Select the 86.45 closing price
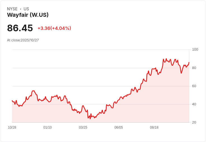This screenshot has width=206, height=142. click(20, 28)
